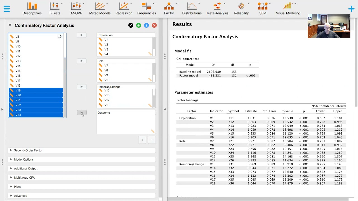Viewport: 358px width, 201px height.
Task: Open the SEM module menu
Action: 263,9
